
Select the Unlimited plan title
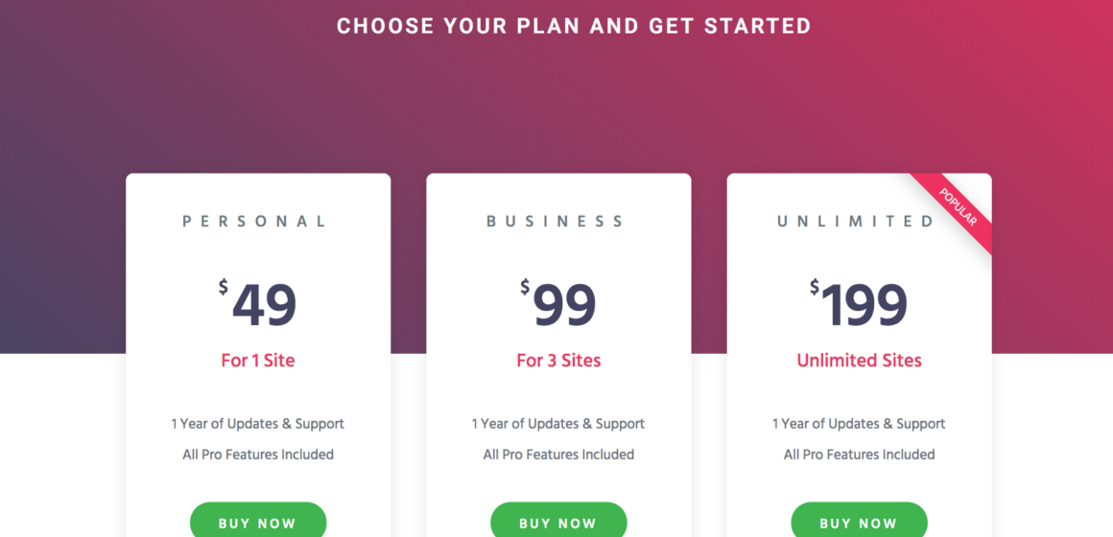[857, 222]
